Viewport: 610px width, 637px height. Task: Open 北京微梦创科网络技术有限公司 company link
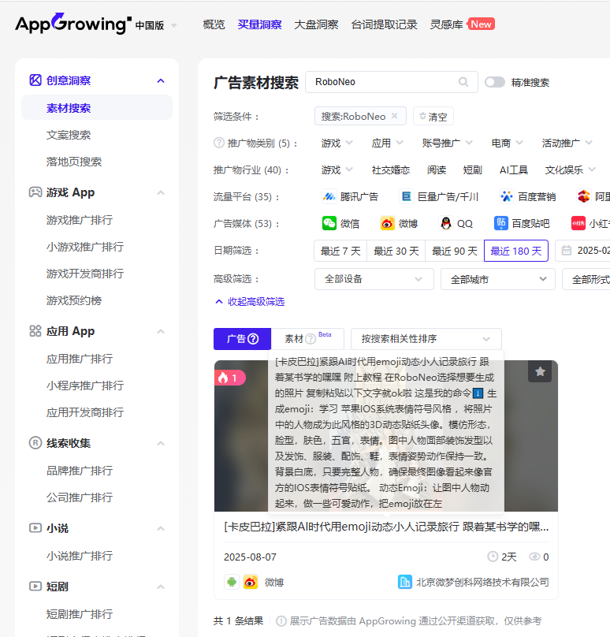click(x=482, y=582)
